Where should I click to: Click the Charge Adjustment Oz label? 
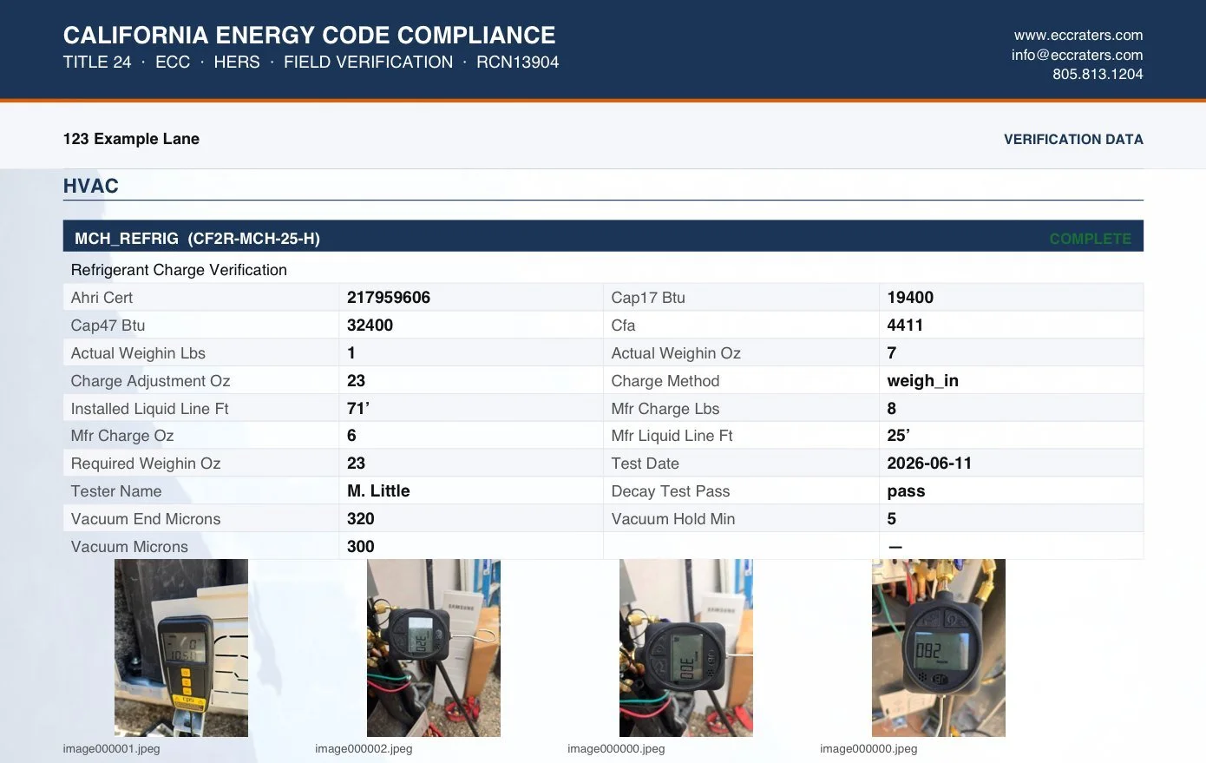coord(150,381)
